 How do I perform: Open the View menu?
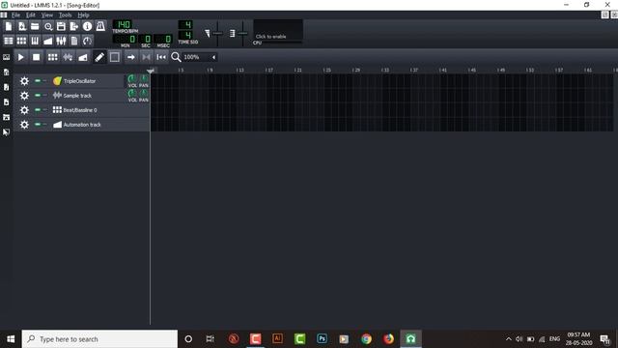pos(47,15)
